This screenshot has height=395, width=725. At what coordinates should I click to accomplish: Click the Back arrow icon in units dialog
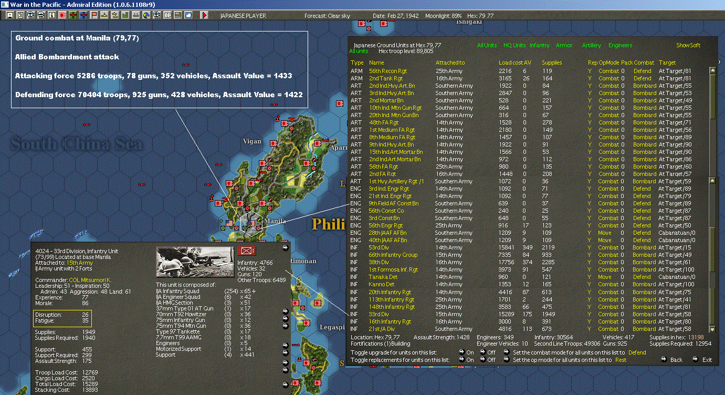pyautogui.click(x=664, y=360)
